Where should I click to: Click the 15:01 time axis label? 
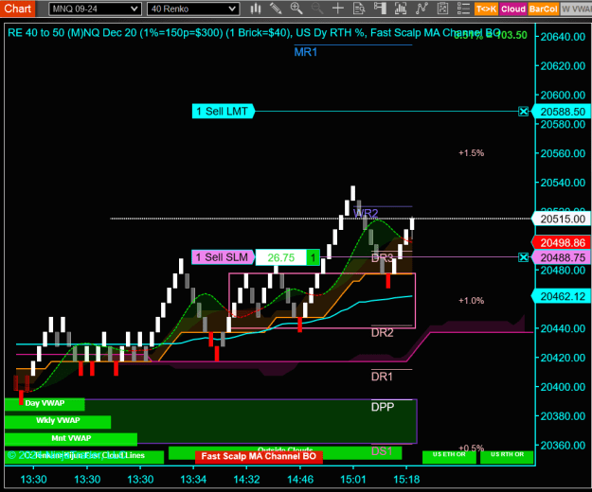click(353, 479)
